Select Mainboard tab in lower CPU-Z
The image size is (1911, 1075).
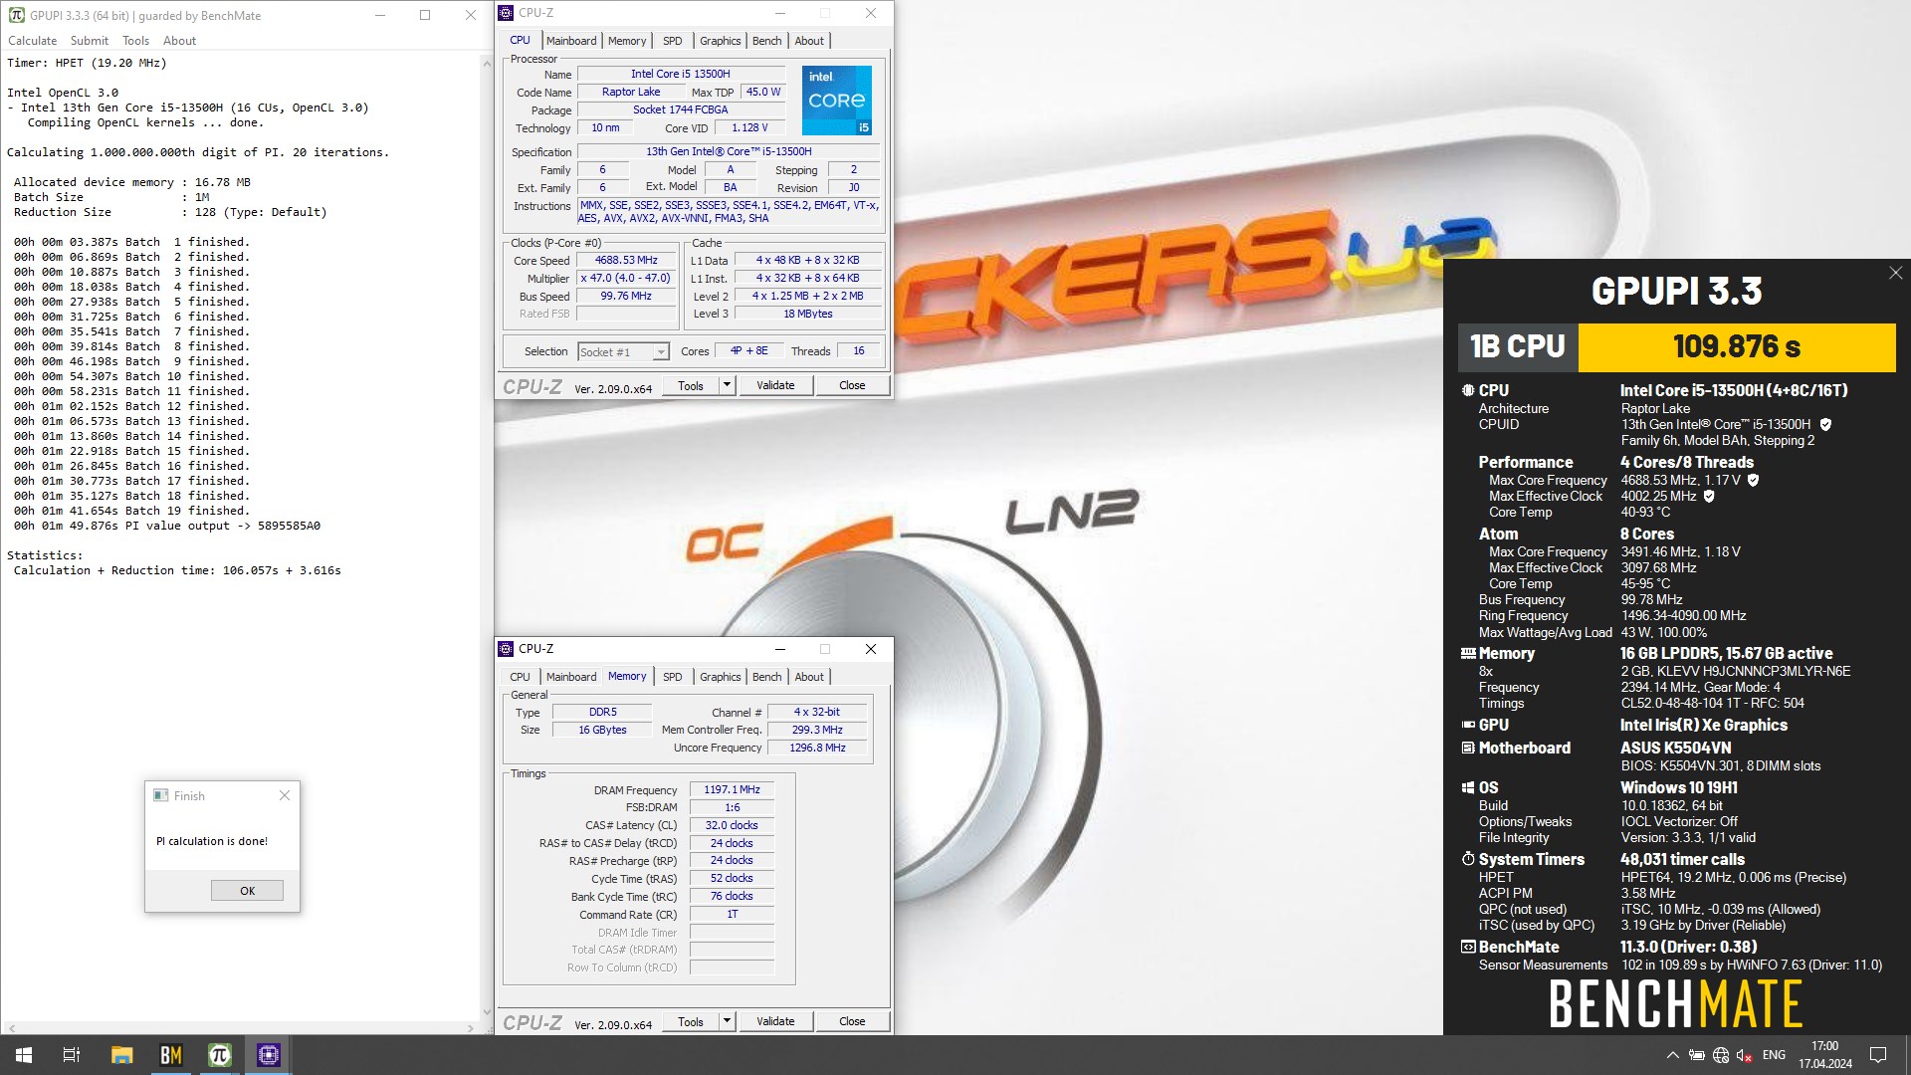[x=571, y=677]
